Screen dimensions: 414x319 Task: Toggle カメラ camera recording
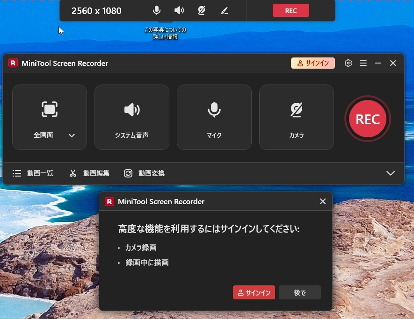297,117
